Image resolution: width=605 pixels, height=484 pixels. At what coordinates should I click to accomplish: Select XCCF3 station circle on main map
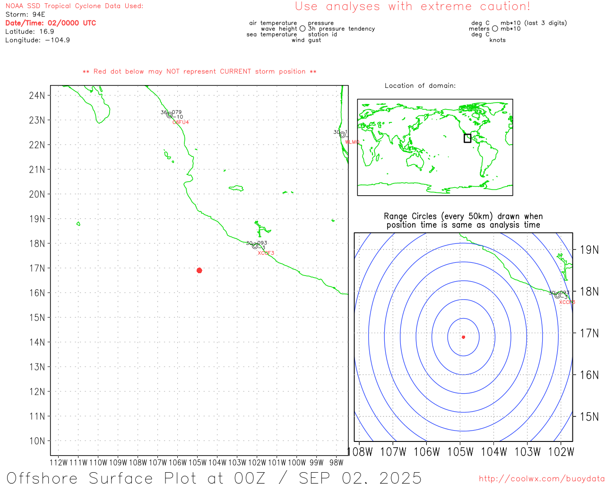(255, 246)
